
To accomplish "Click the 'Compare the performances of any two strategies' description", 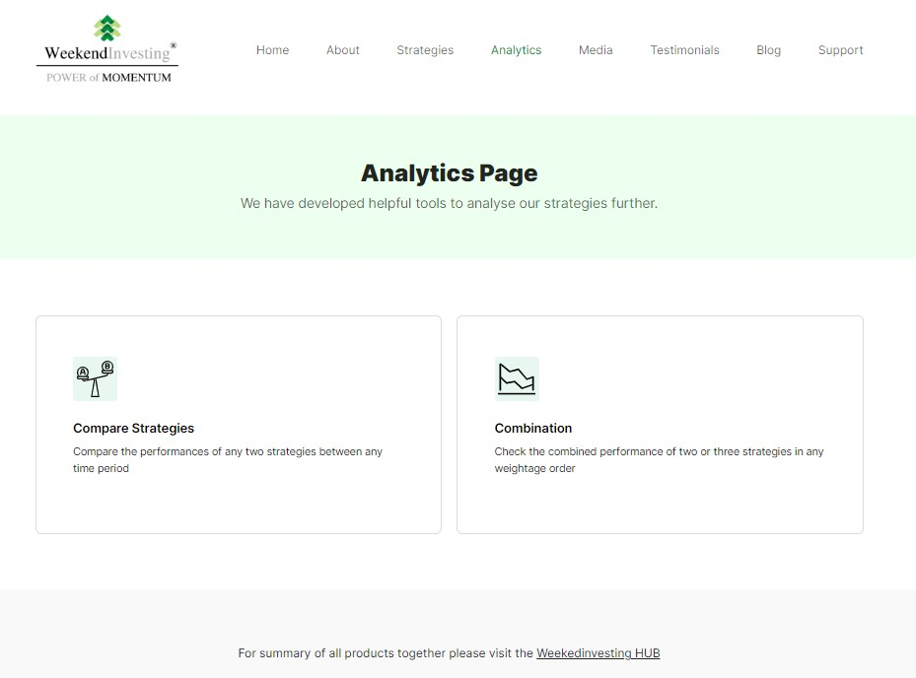I will click(228, 459).
